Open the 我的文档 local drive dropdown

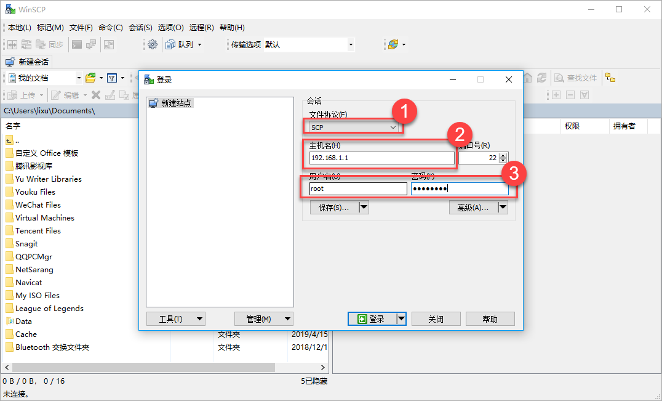pyautogui.click(x=79, y=78)
